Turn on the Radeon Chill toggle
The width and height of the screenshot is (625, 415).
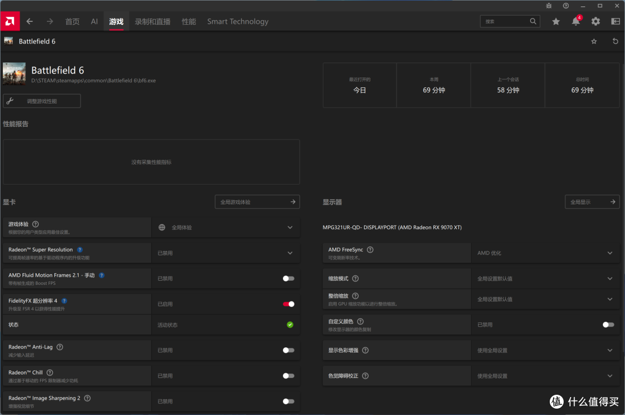[289, 376]
